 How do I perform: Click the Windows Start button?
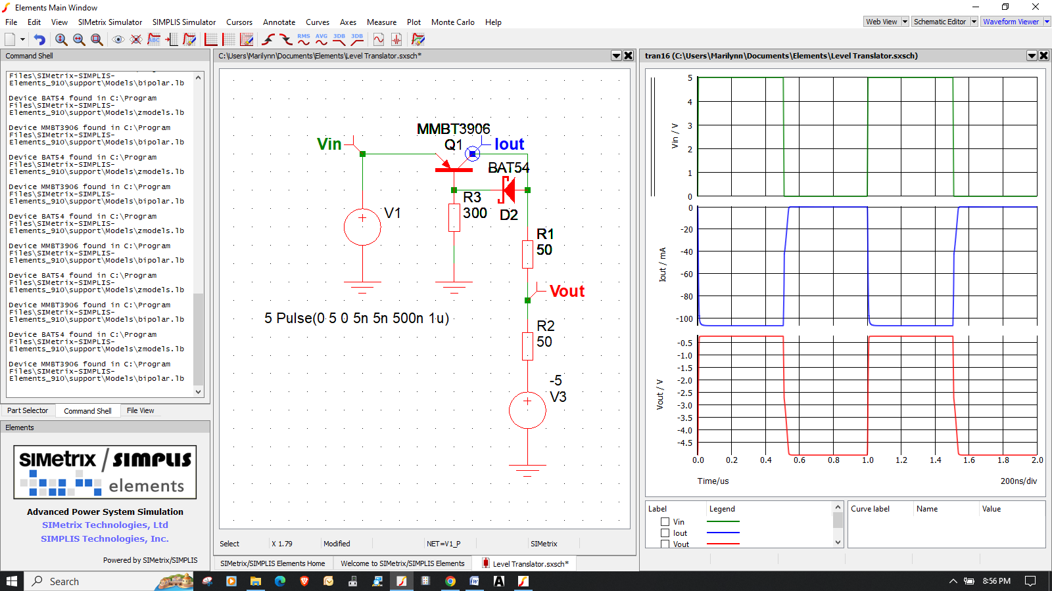click(x=11, y=581)
